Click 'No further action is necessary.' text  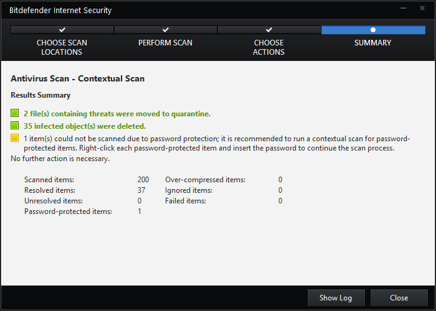60,159
